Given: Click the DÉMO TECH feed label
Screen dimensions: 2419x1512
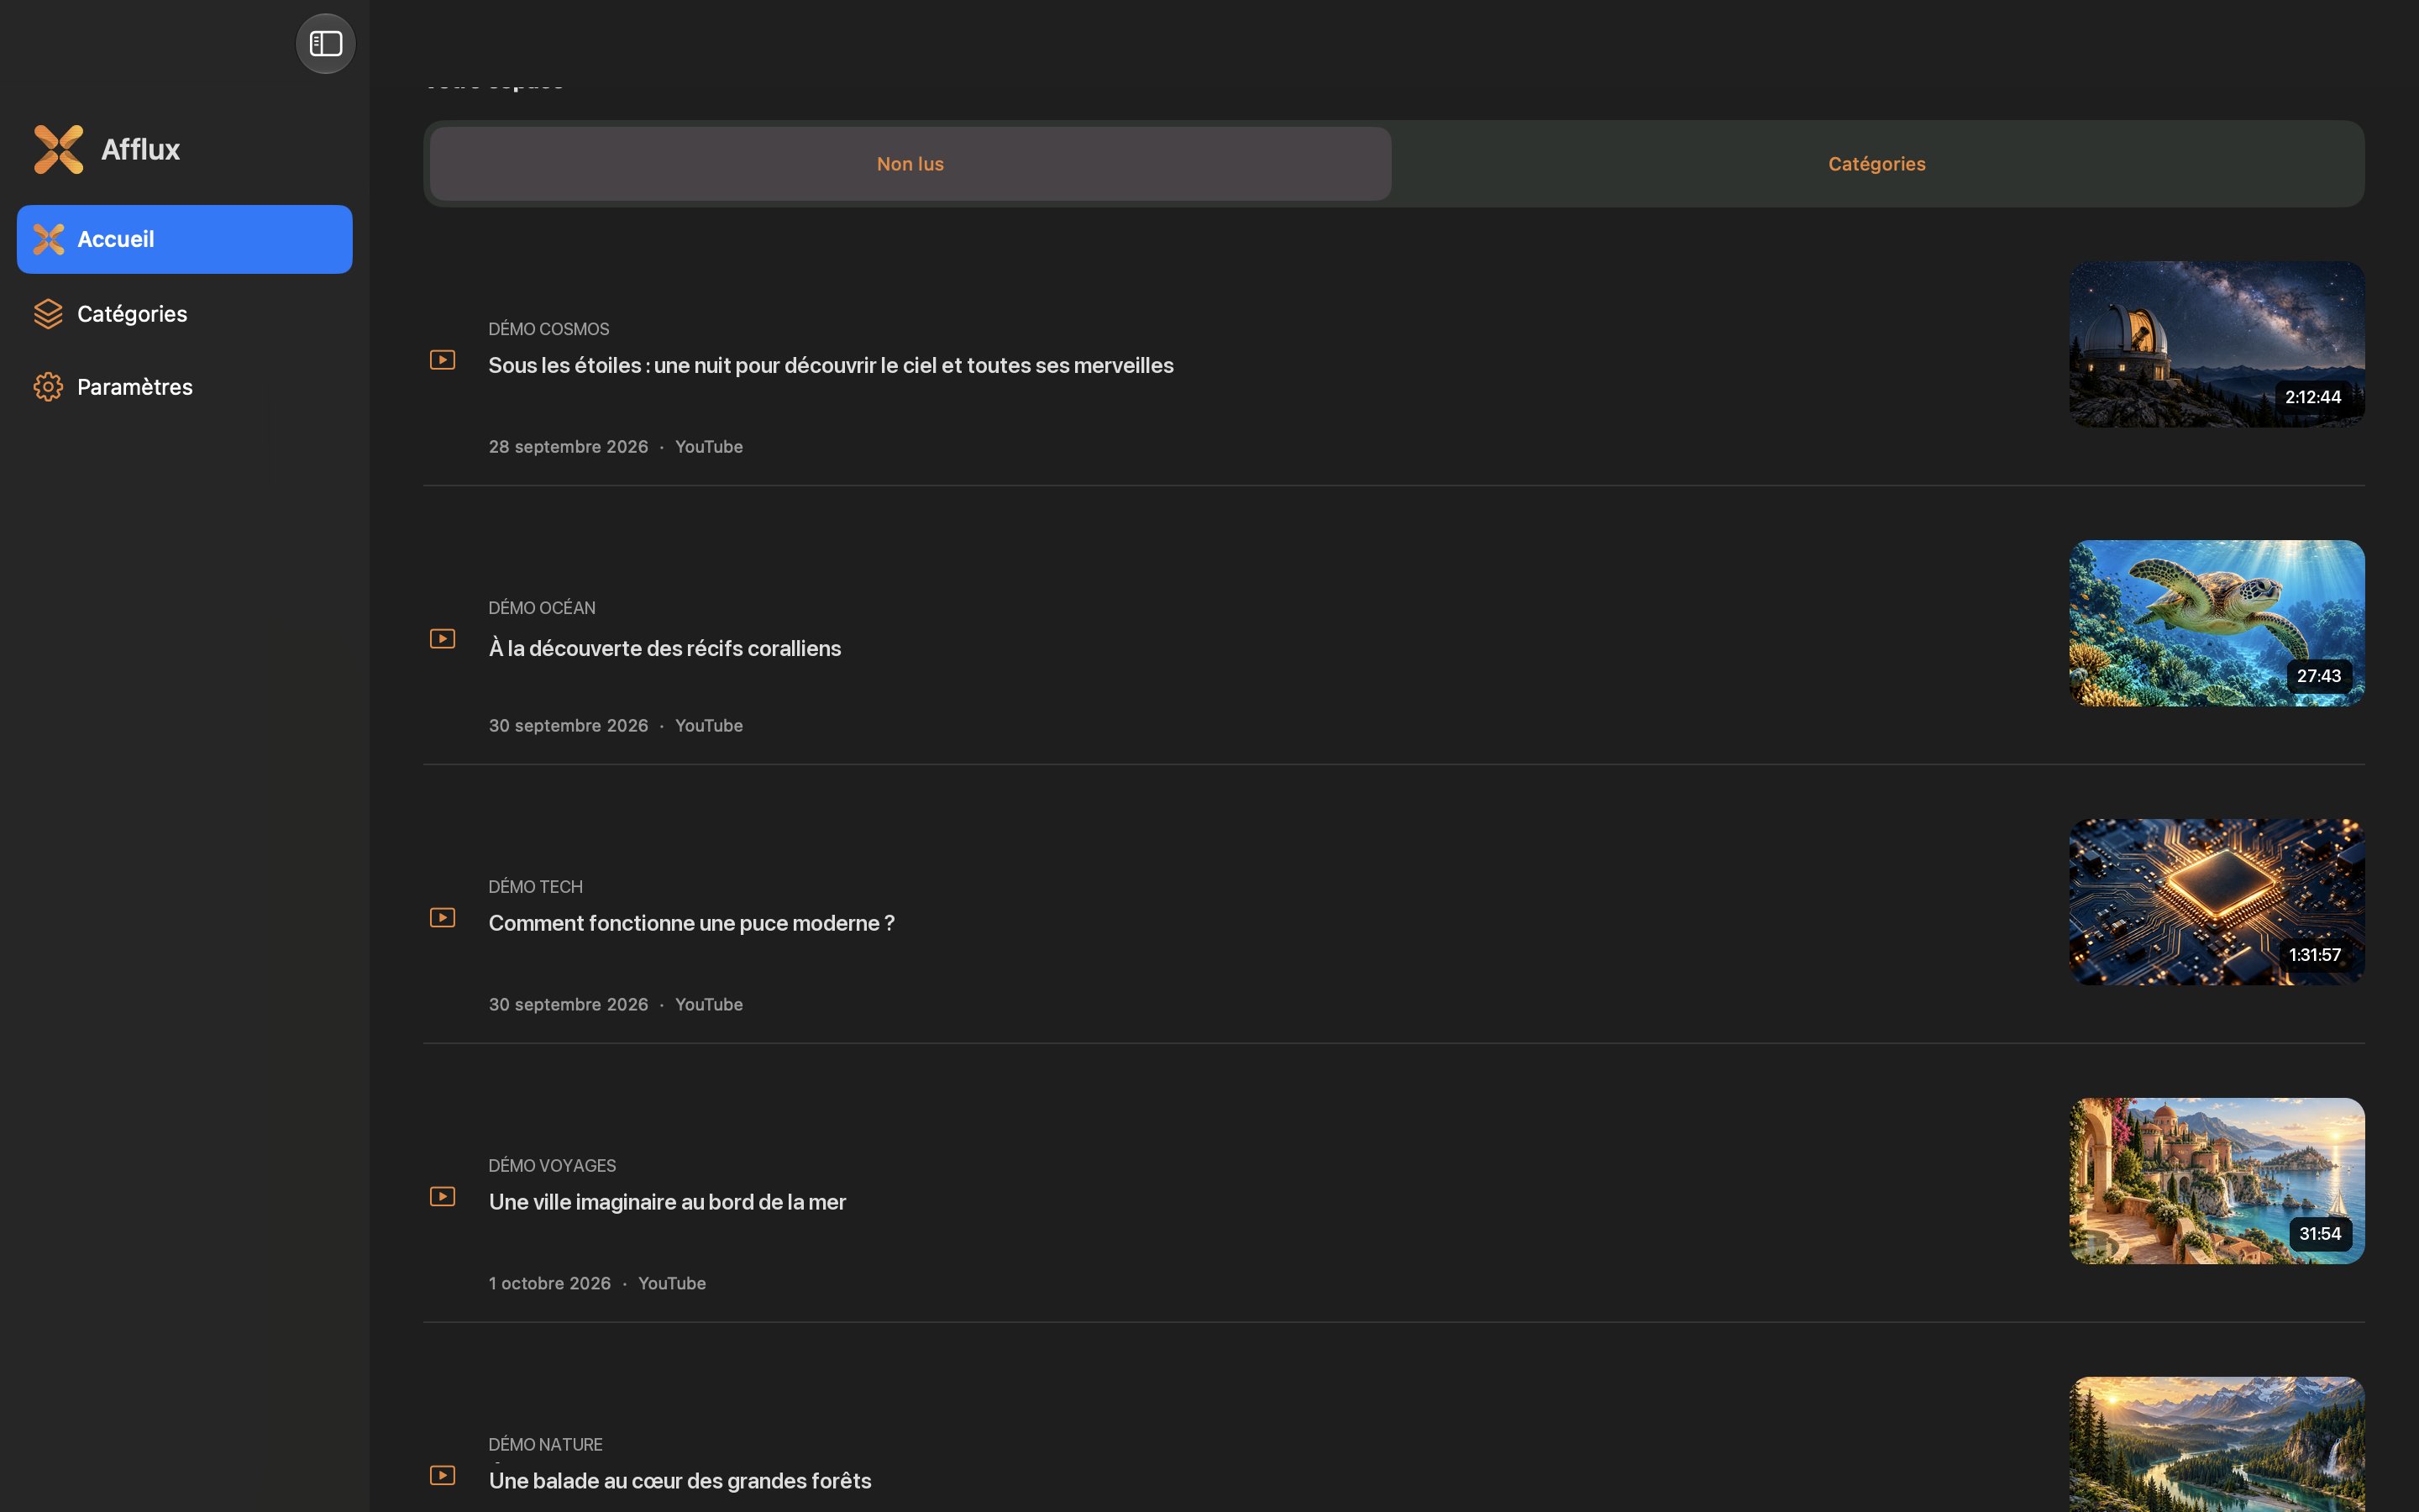Looking at the screenshot, I should coord(536,887).
